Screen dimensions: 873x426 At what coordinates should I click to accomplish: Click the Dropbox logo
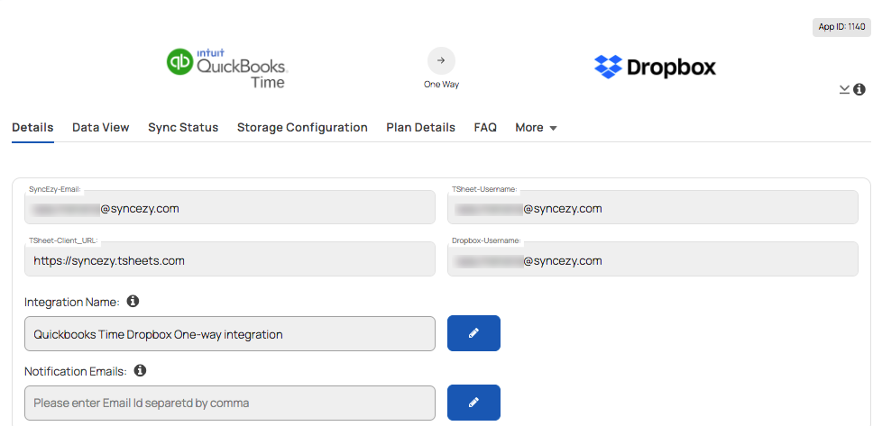pyautogui.click(x=655, y=68)
